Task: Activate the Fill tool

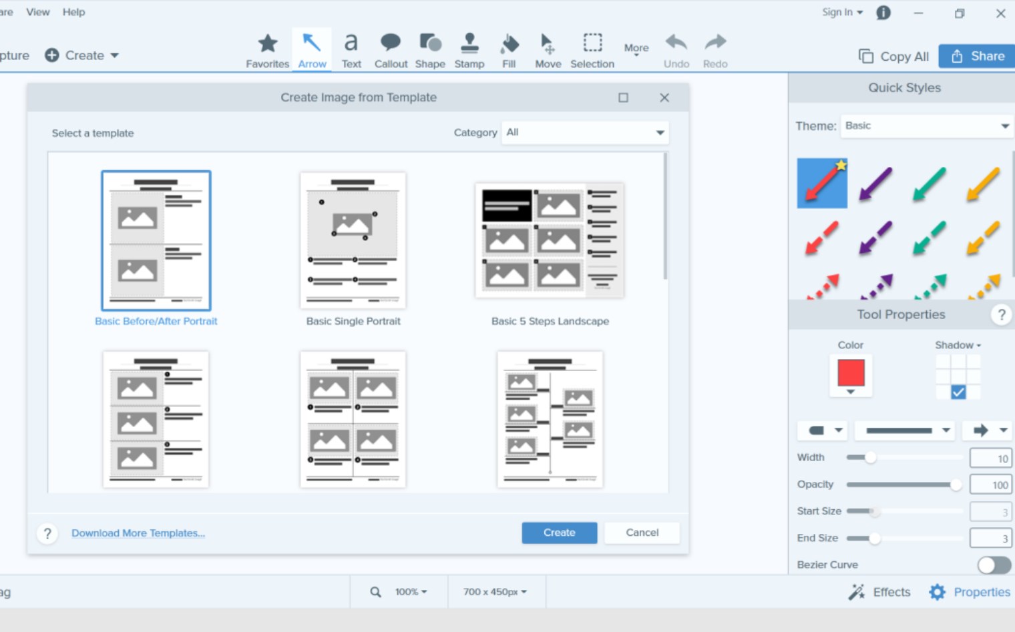Action: (x=509, y=49)
